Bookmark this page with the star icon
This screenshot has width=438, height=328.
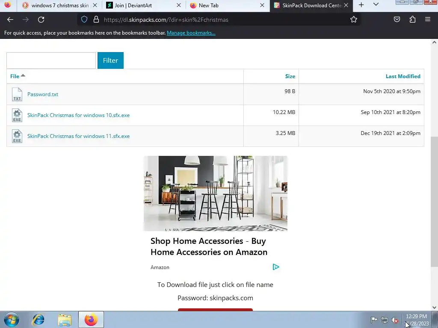coord(354,20)
